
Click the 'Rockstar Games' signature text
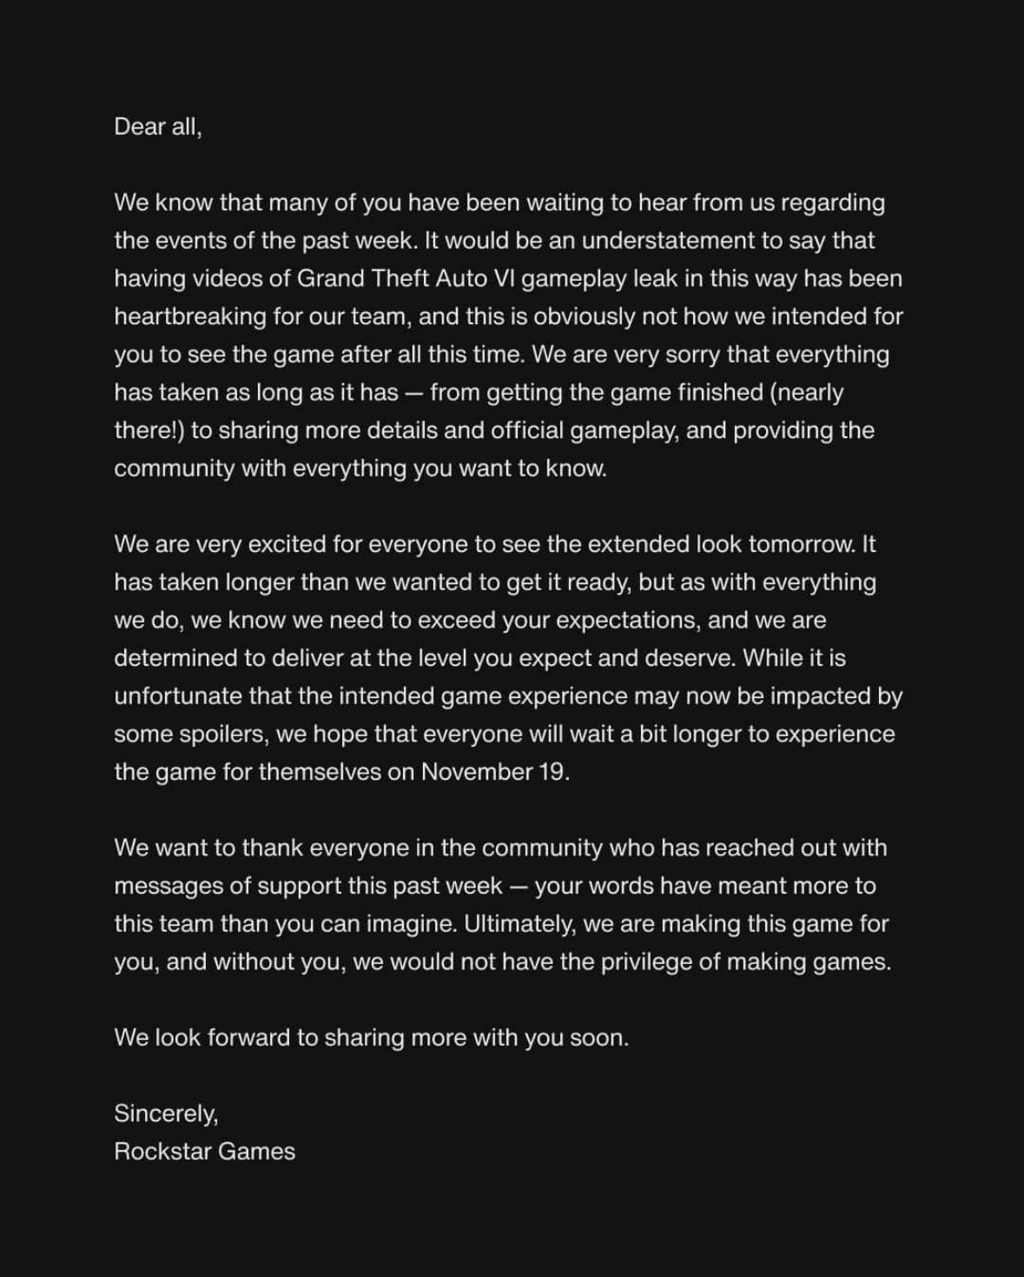click(x=204, y=1151)
